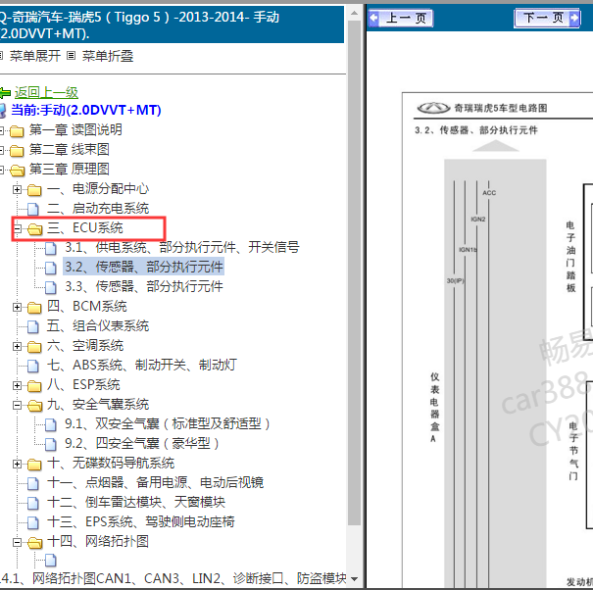Click the vertical scrollbar thumb

click(x=354, y=272)
